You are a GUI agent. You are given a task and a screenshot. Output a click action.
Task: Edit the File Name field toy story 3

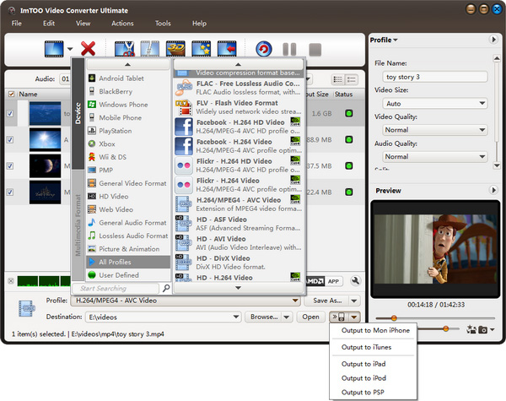pyautogui.click(x=435, y=77)
